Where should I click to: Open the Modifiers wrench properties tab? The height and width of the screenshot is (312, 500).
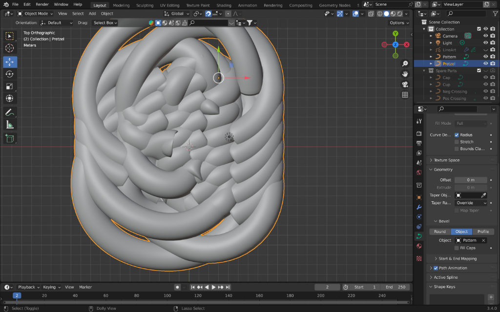tap(419, 207)
